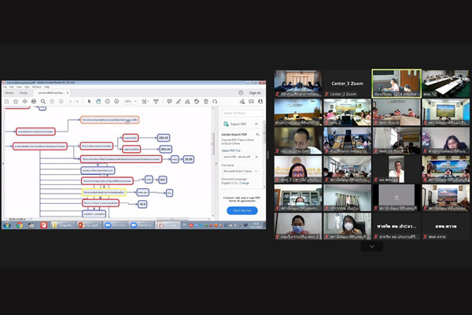This screenshot has width=472, height=315.
Task: Open the Windows Start button
Action: click(7, 225)
